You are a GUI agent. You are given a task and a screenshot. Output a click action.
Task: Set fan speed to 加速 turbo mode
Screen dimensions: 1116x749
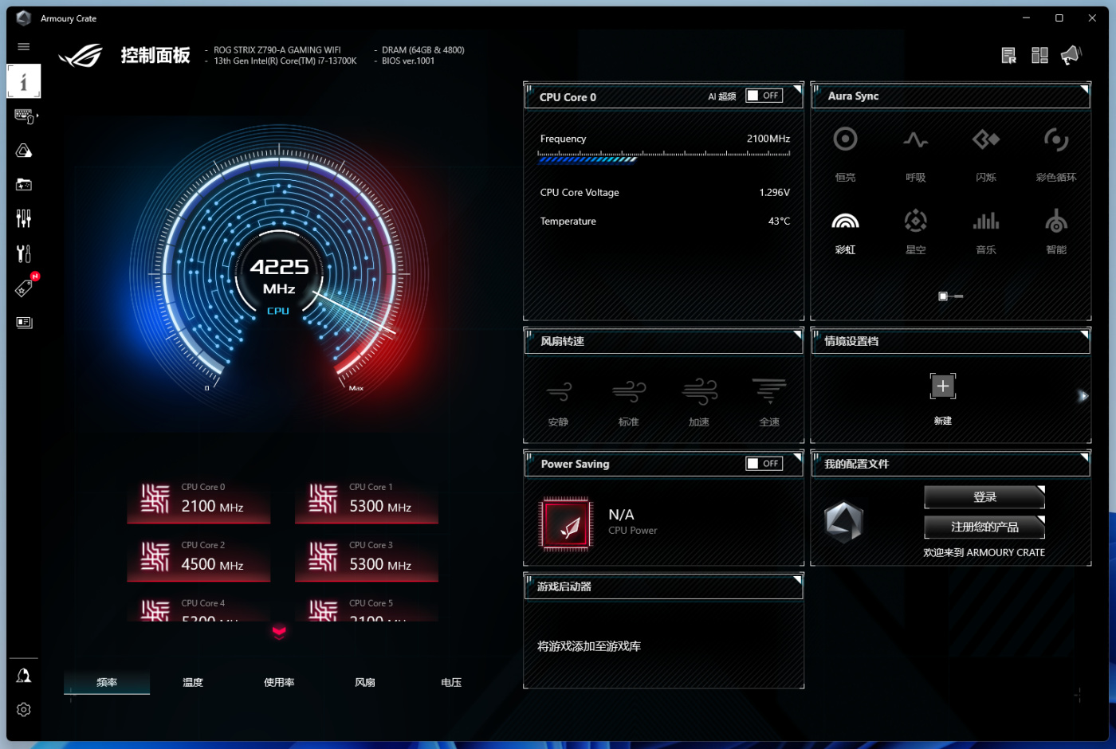699,402
